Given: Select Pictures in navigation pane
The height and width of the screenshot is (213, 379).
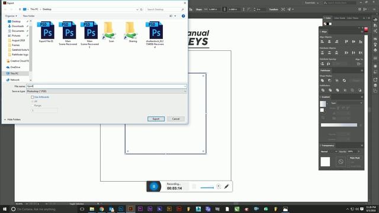Looking at the screenshot, I should coord(16,35).
